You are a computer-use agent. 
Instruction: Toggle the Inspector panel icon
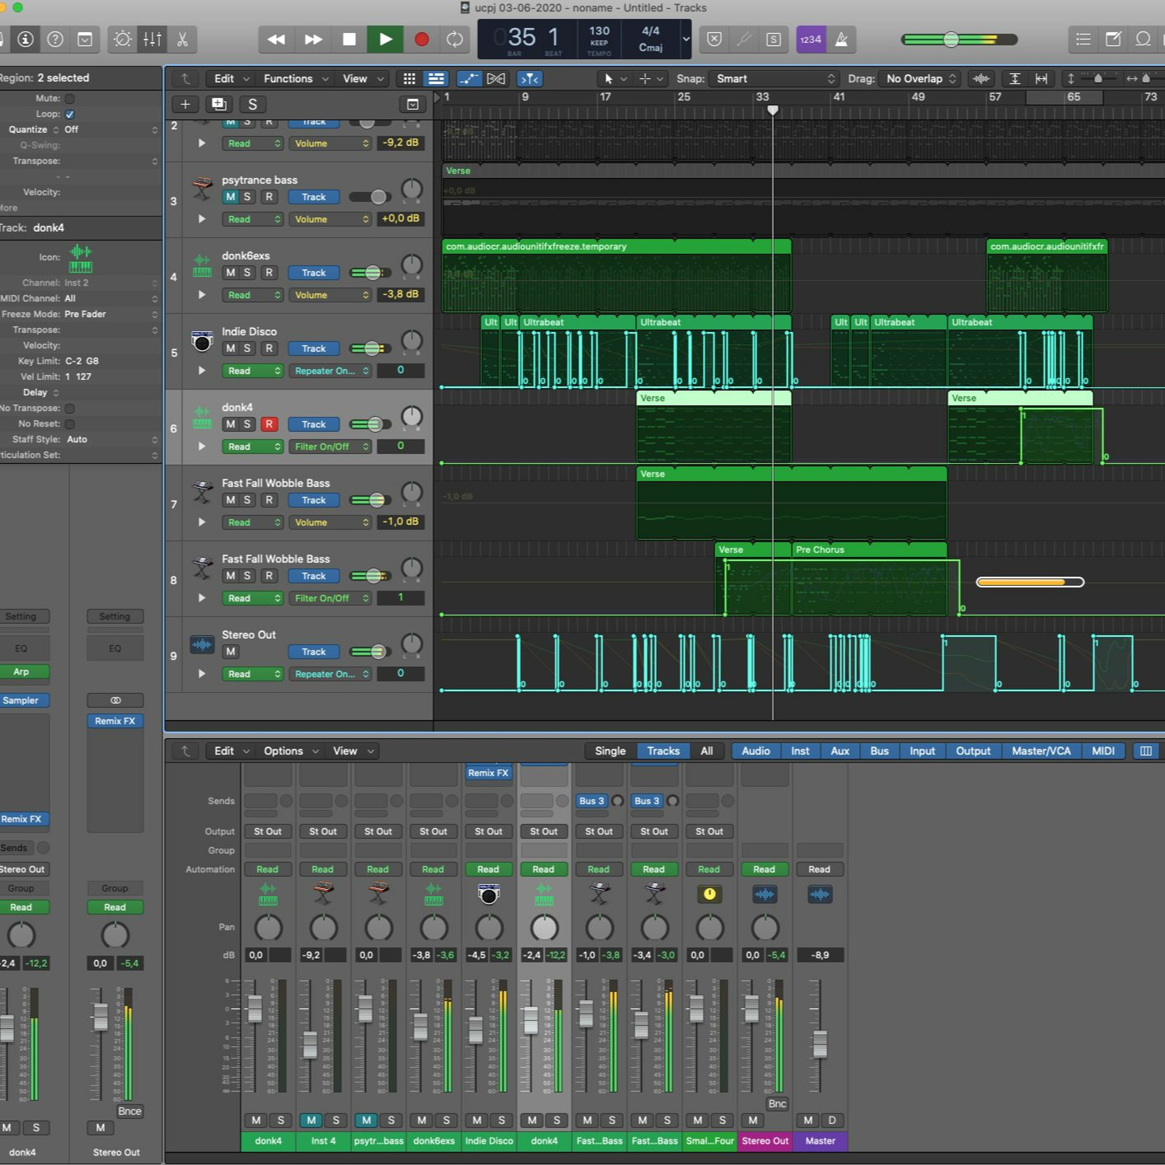pyautogui.click(x=25, y=39)
